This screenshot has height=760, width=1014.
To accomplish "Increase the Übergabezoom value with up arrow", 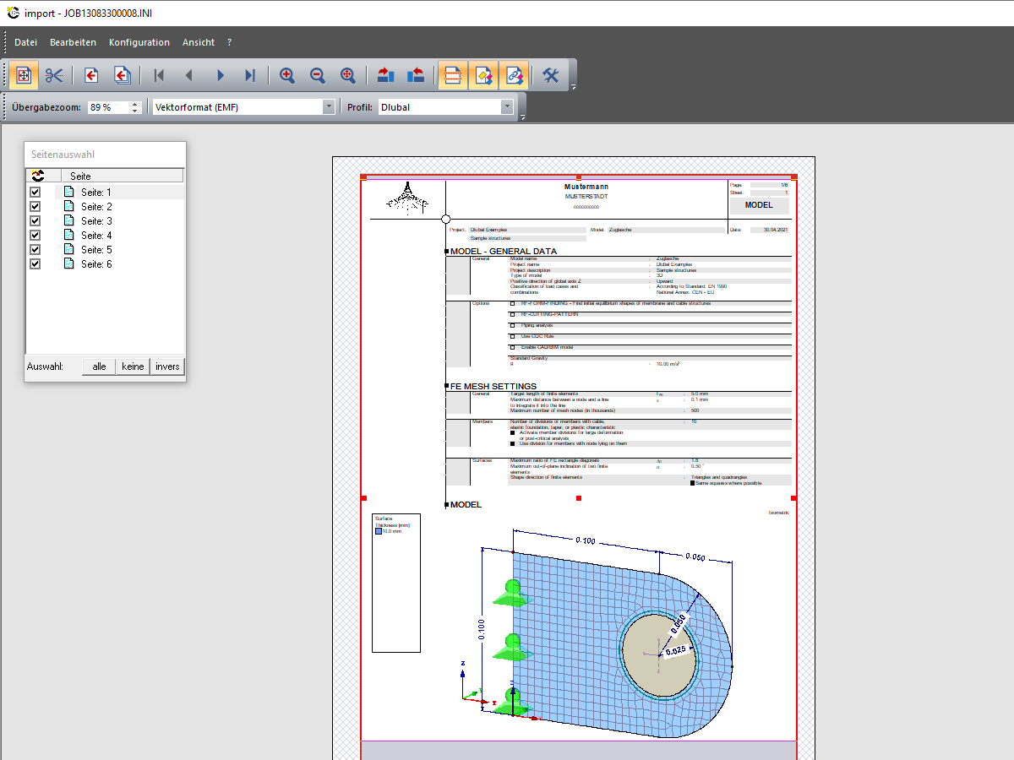I will [x=134, y=104].
